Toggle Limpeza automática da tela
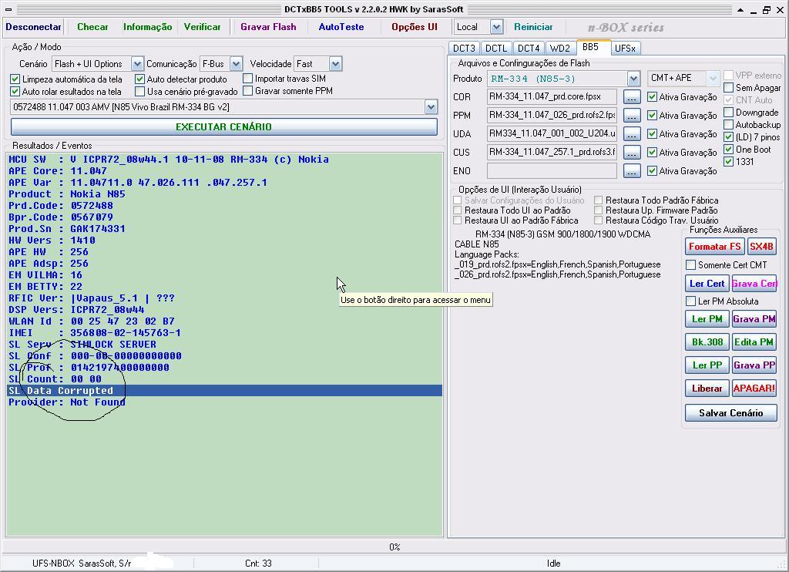Image resolution: width=789 pixels, height=572 pixels. 15,79
